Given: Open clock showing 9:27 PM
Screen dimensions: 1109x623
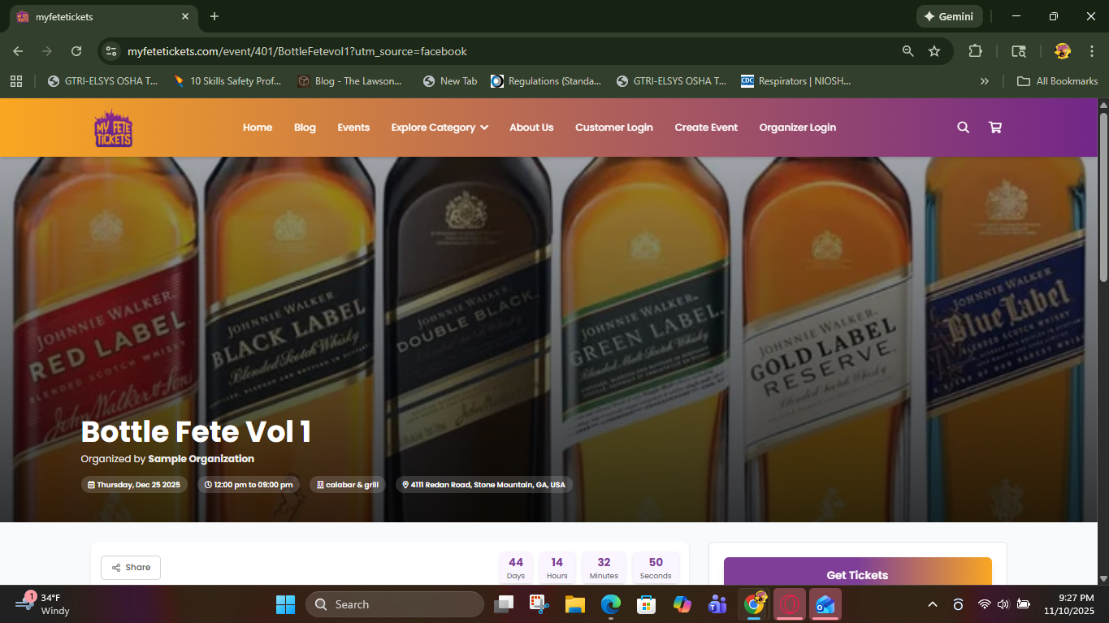Looking at the screenshot, I should [x=1070, y=604].
